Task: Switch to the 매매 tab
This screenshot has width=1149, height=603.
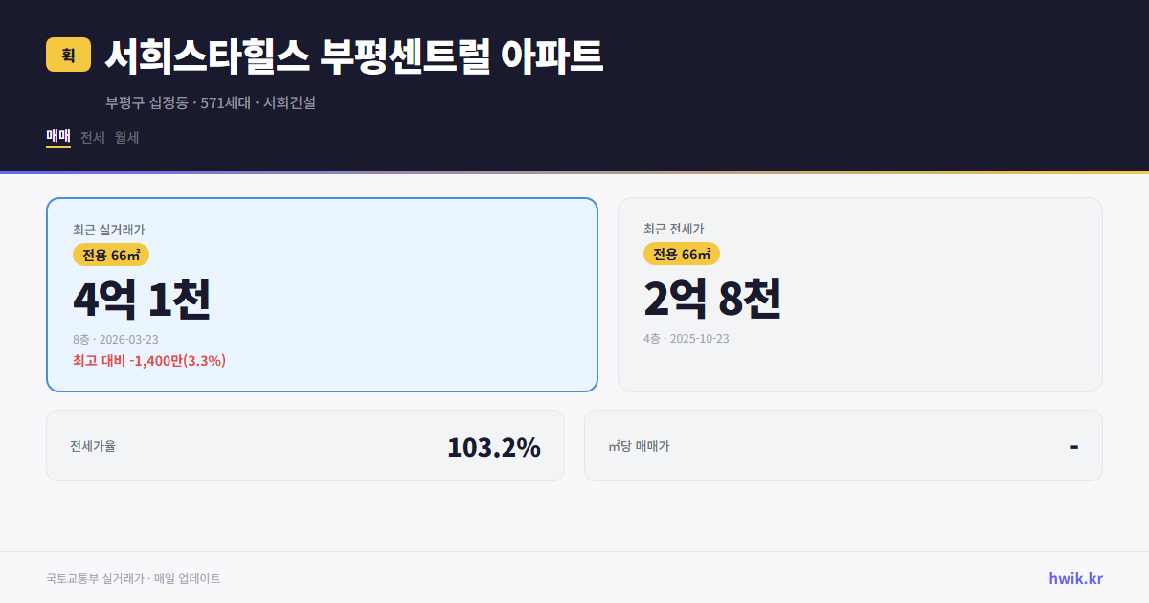Action: click(56, 137)
